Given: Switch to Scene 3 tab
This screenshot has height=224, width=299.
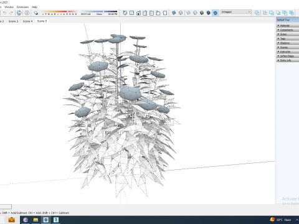Looking at the screenshot, I should (x=13, y=21).
